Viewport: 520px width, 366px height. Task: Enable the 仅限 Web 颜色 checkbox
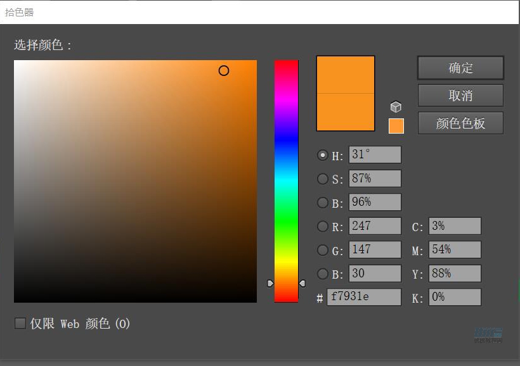tap(20, 324)
